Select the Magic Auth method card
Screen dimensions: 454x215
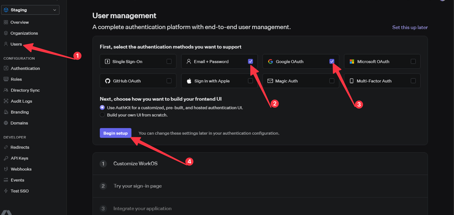(x=301, y=81)
